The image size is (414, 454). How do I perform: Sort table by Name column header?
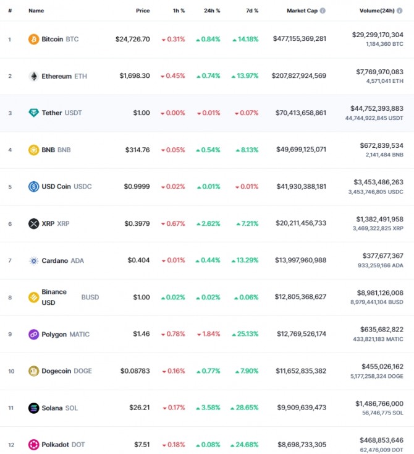36,11
